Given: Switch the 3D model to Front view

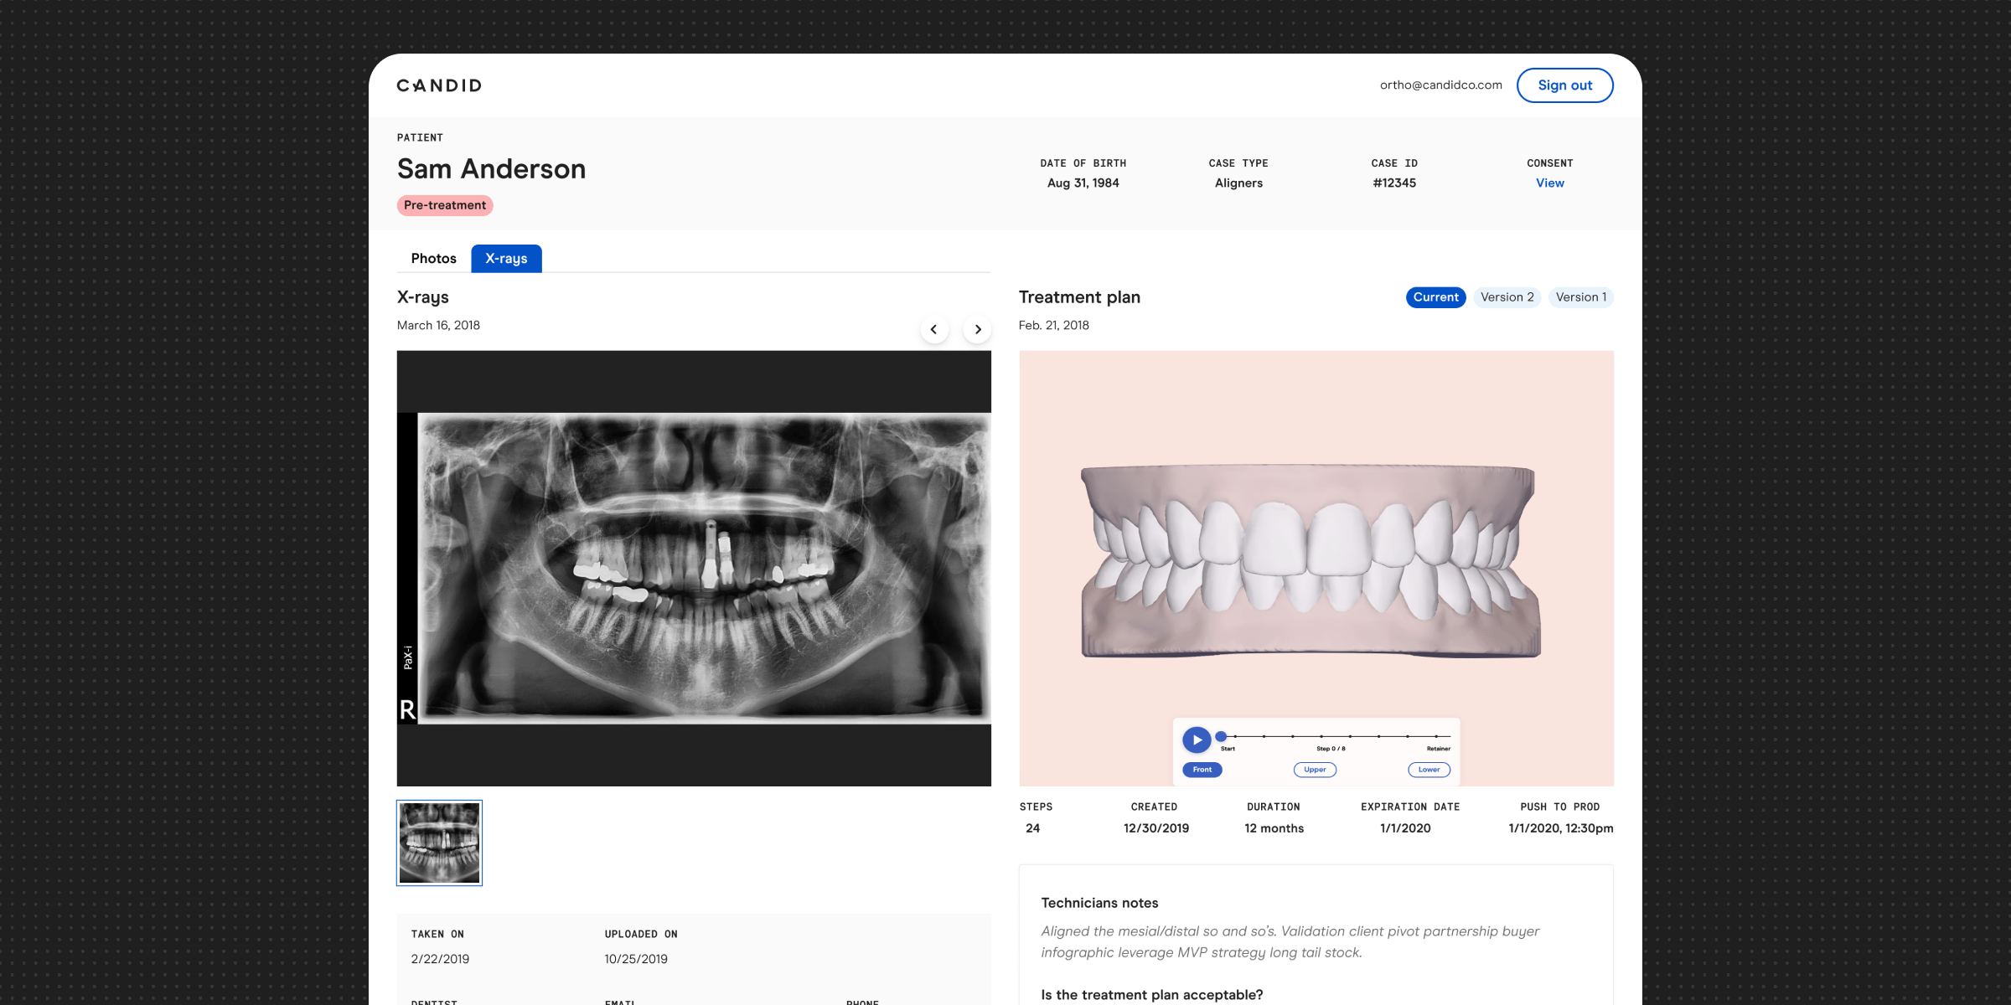Looking at the screenshot, I should click(x=1201, y=769).
